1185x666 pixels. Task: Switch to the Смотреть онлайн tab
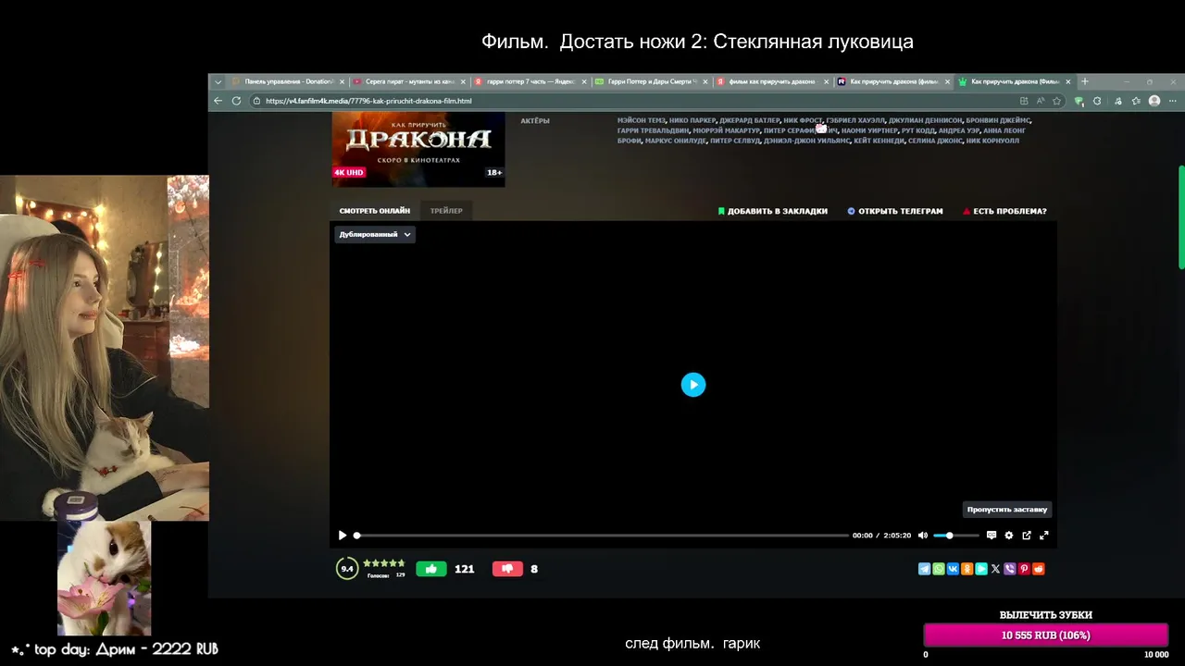(x=374, y=211)
